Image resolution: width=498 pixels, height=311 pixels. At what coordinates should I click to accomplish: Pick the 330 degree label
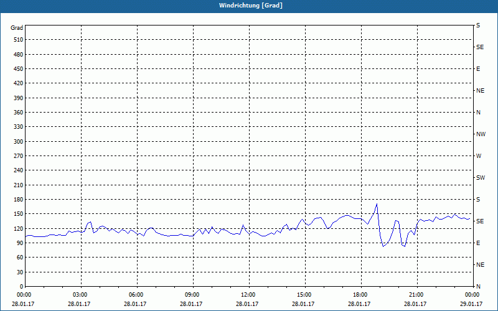point(19,127)
